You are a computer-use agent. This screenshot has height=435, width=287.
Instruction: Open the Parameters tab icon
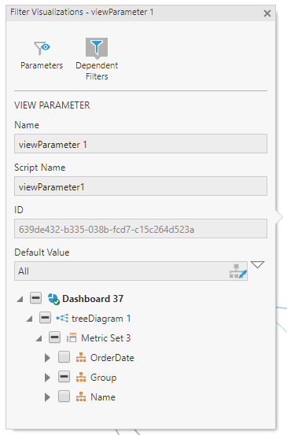point(42,48)
